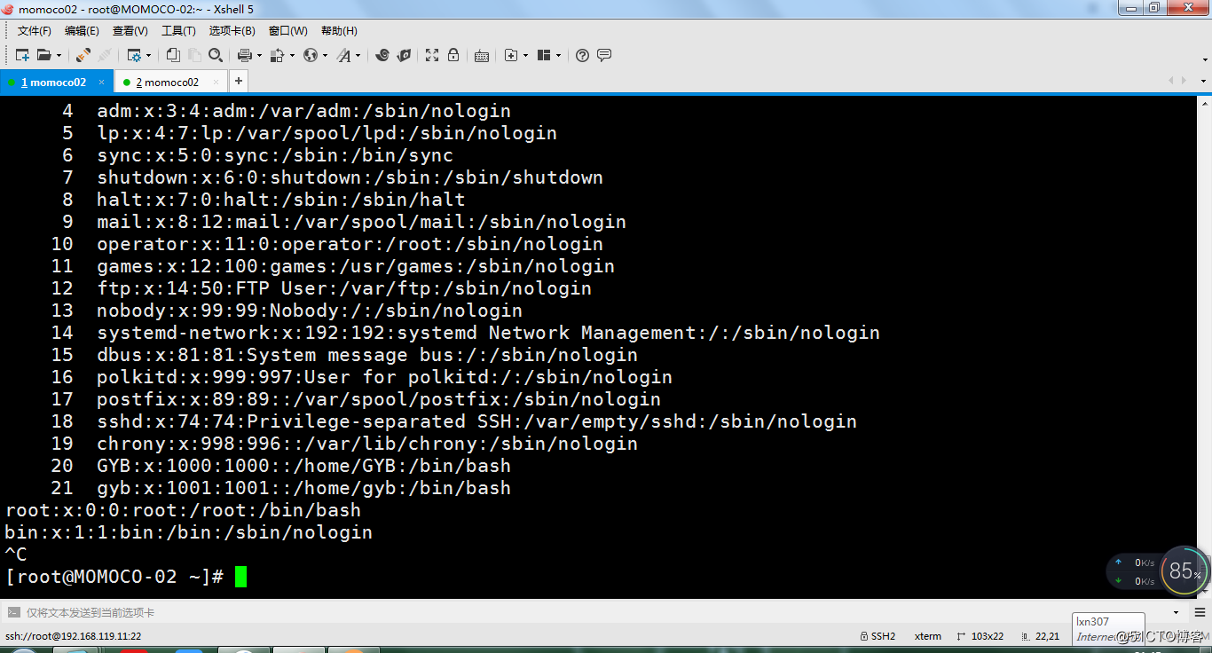Viewport: 1212px width, 653px height.
Task: Click the feedback speech bubble icon
Action: [604, 55]
